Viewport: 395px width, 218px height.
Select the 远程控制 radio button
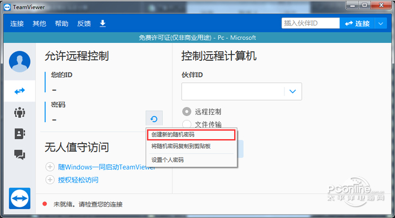click(x=187, y=112)
